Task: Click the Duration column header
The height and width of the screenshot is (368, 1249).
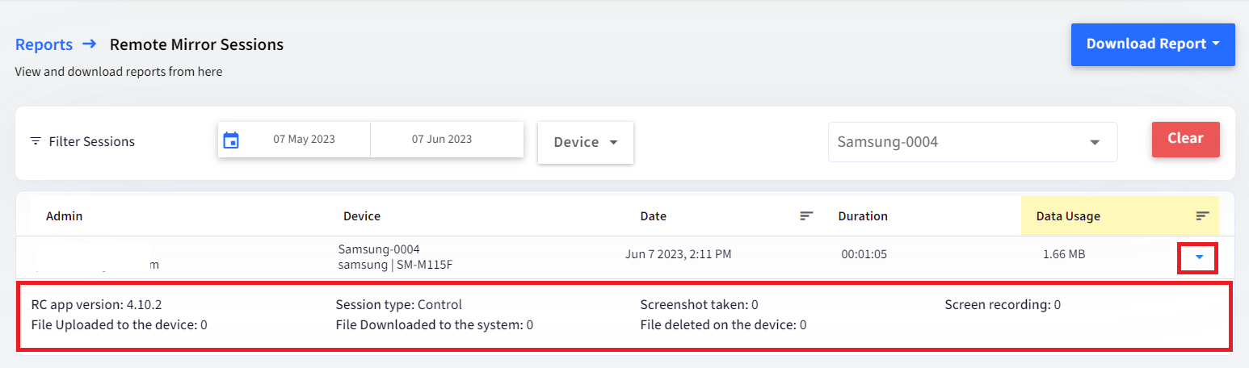Action: (x=863, y=216)
